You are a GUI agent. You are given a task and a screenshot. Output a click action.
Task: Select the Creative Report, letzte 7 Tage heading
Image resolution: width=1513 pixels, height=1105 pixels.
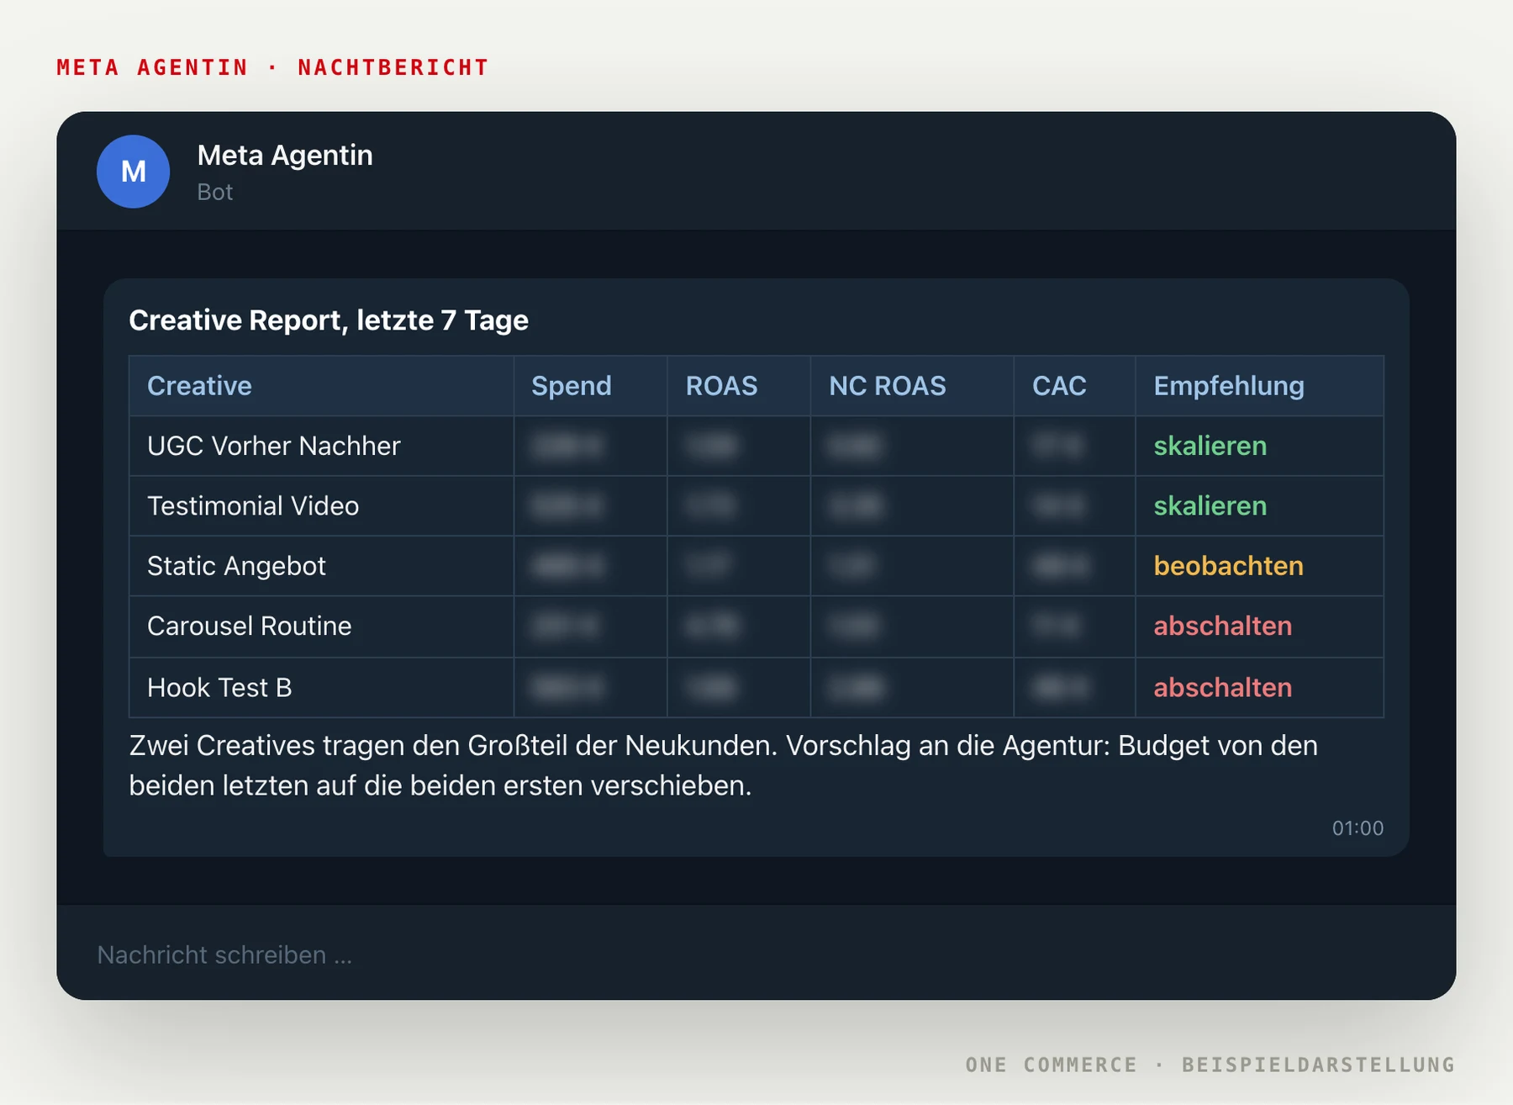pos(329,320)
